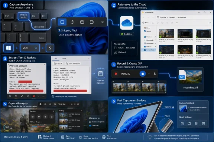214x142 pixels.
Task: Click Pictures in the Explorer address bar
Action: (172, 17)
